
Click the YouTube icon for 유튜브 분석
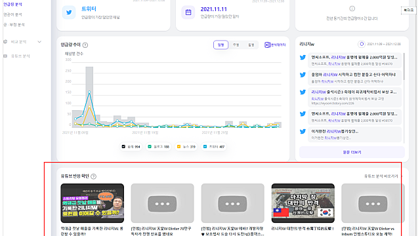[5, 56]
